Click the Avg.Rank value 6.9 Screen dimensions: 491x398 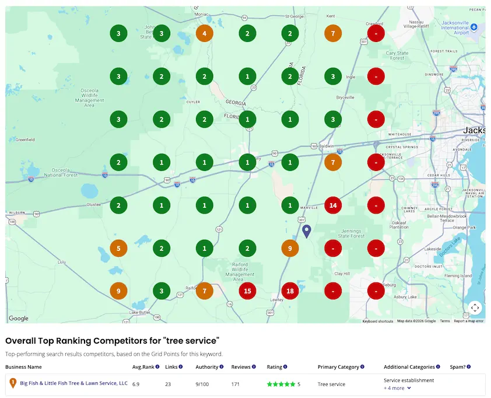click(x=136, y=384)
